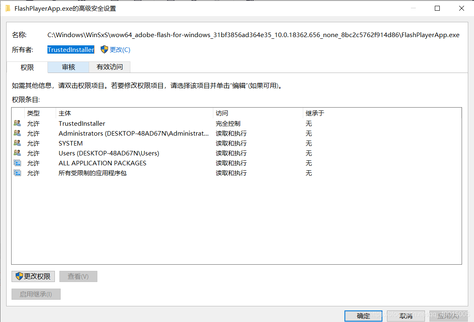Screen dimensions: 474x322
Task: Click 无 in the TrustedInstaller row
Action: coord(309,124)
